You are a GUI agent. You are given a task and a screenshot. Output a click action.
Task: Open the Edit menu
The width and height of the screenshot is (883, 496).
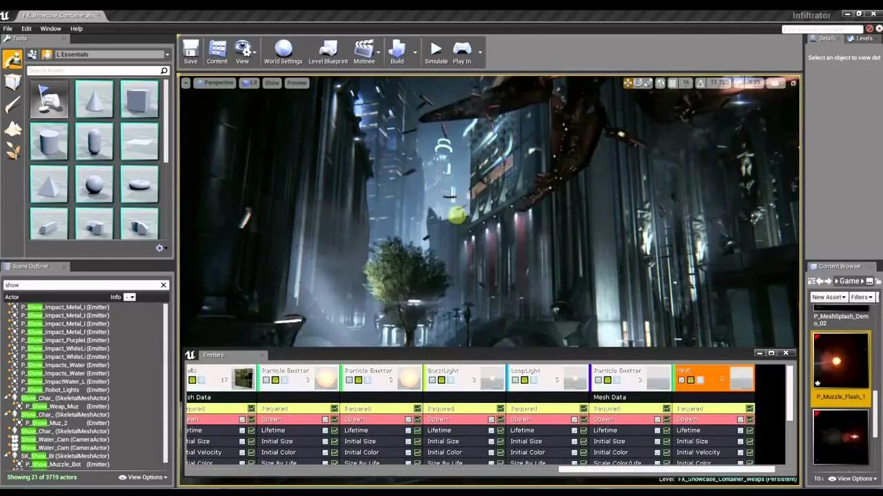pyautogui.click(x=26, y=29)
